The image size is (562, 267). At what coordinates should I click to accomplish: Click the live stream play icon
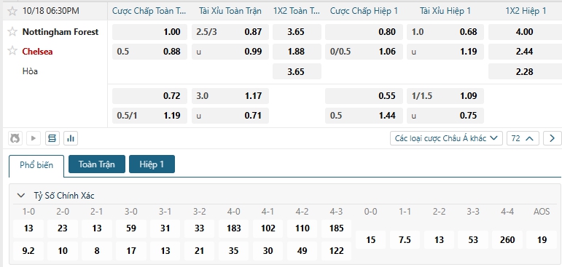point(34,138)
